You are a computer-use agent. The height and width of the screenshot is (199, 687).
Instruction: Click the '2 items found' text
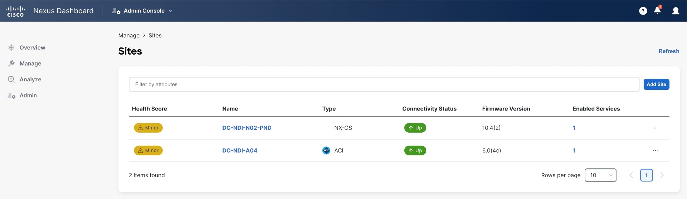147,175
